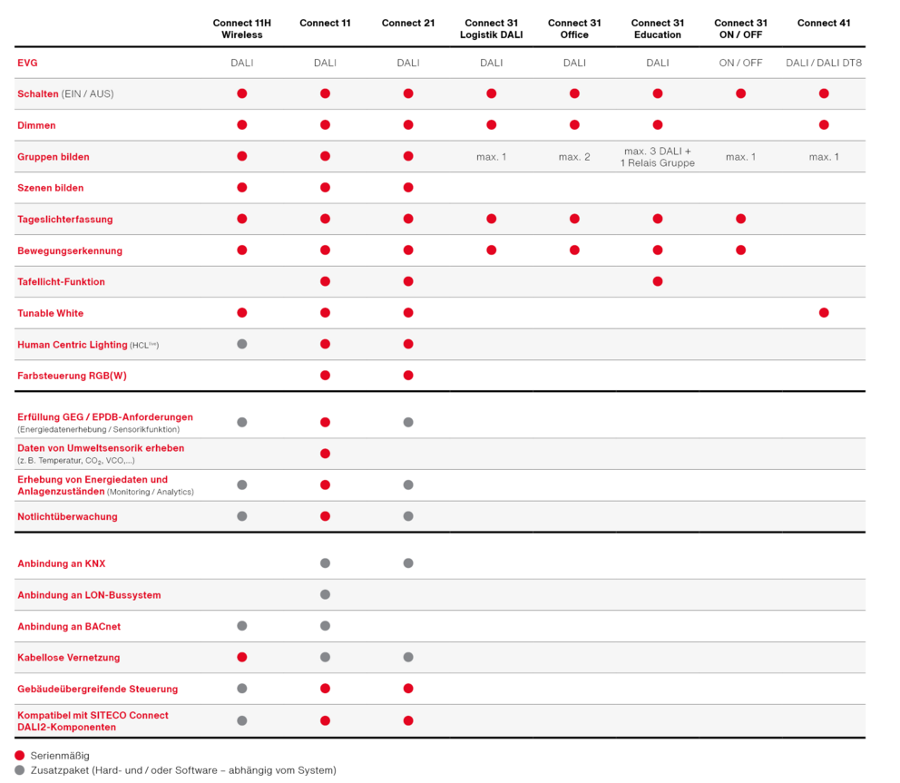Select the red legend dot below the table
The image size is (900, 783).
20,756
